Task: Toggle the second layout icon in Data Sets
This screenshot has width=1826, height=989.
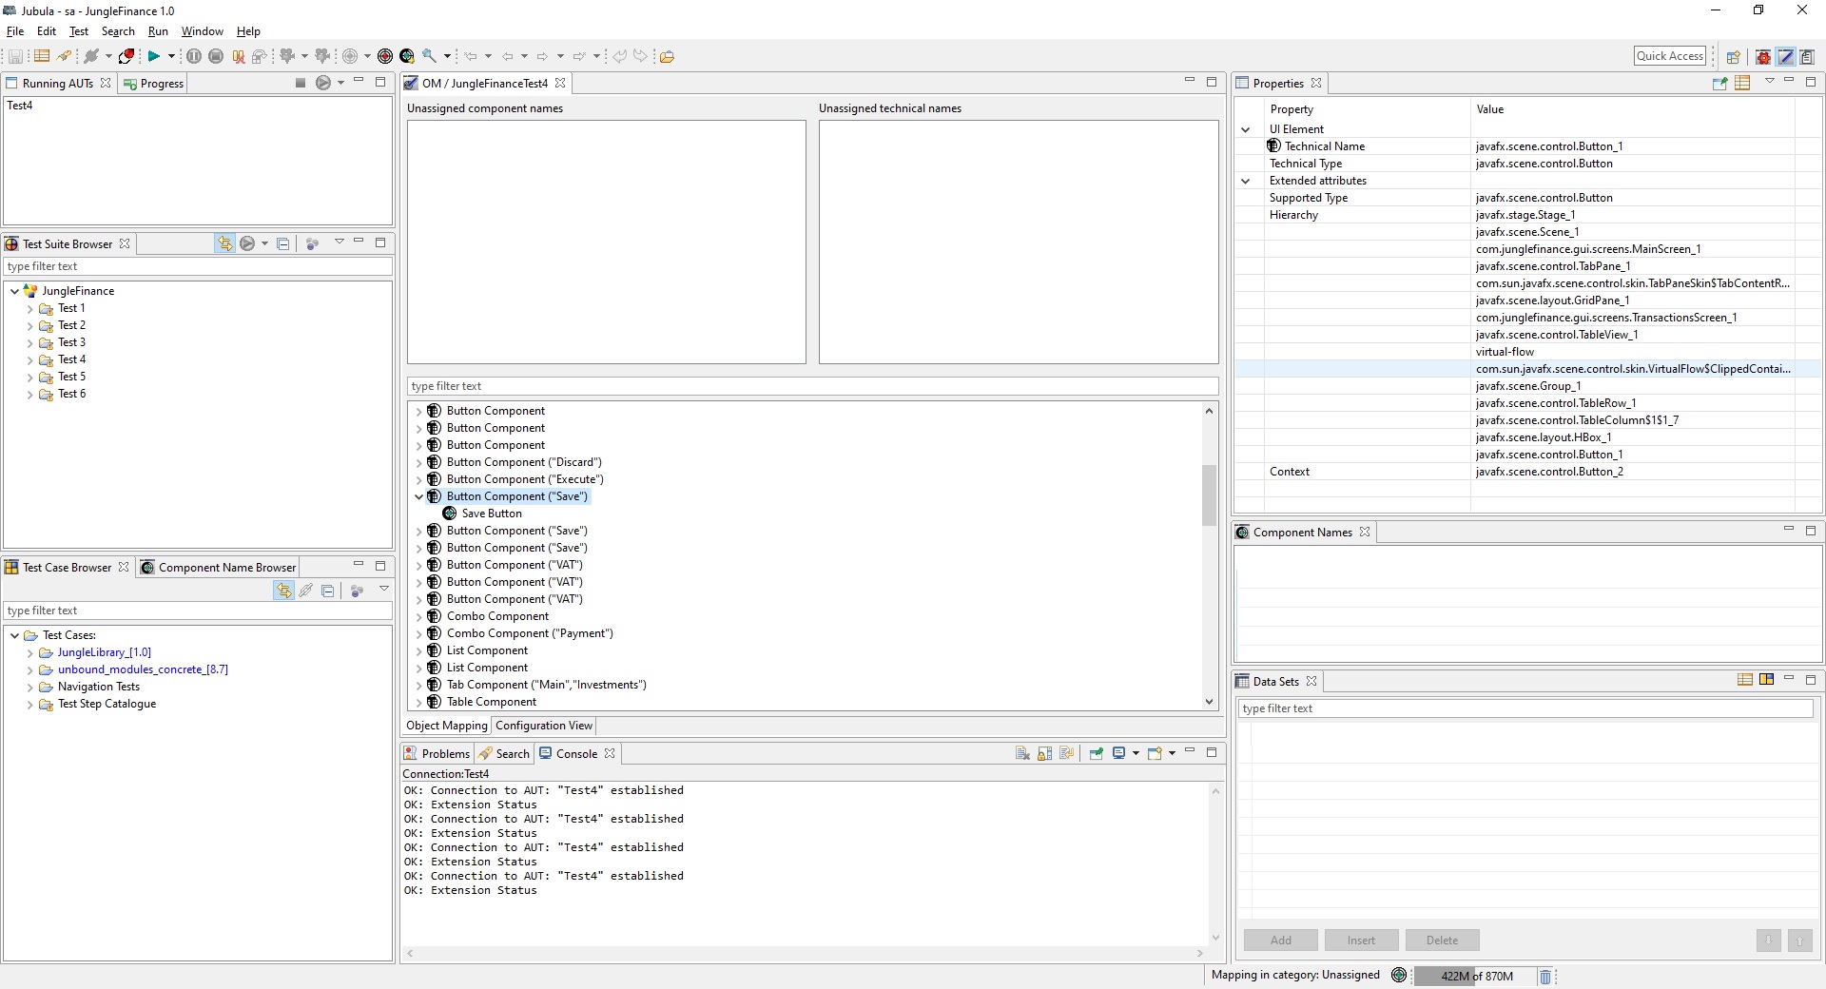Action: pyautogui.click(x=1766, y=680)
